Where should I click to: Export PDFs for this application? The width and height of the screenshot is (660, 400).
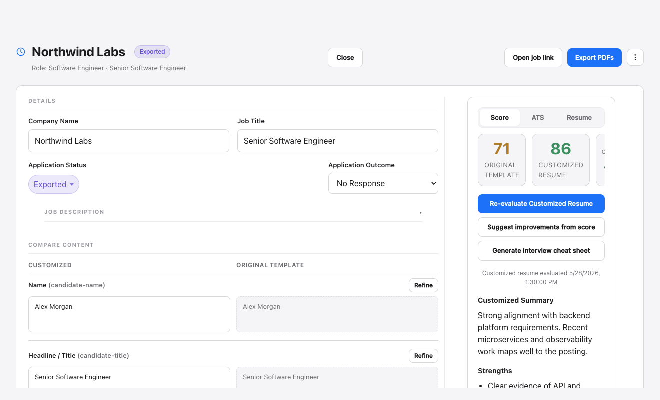click(x=594, y=57)
